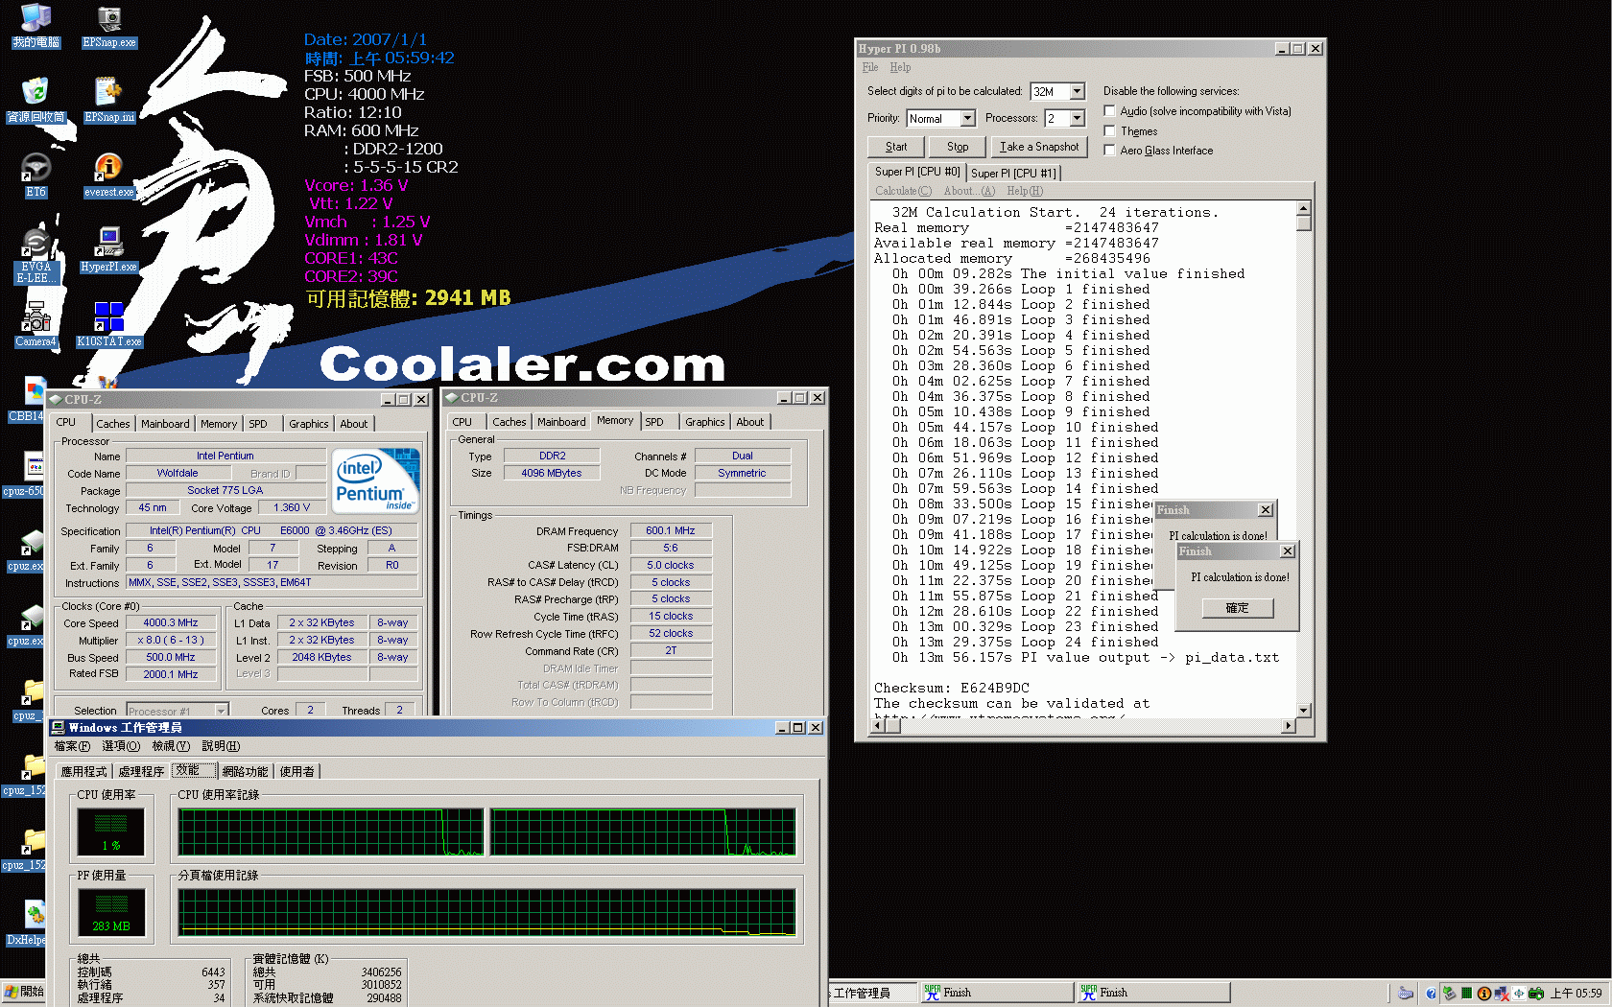Switch to first Finish taskbar item
The height and width of the screenshot is (1007, 1612).
tap(996, 993)
